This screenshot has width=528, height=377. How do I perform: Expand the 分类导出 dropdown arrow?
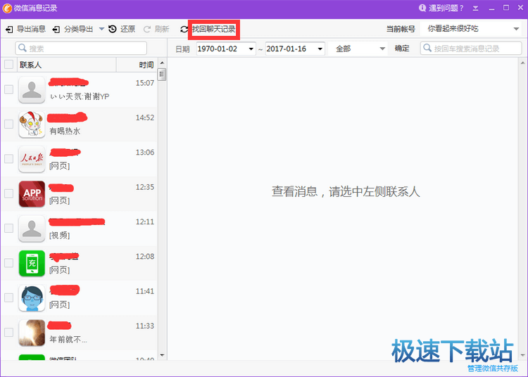[101, 30]
